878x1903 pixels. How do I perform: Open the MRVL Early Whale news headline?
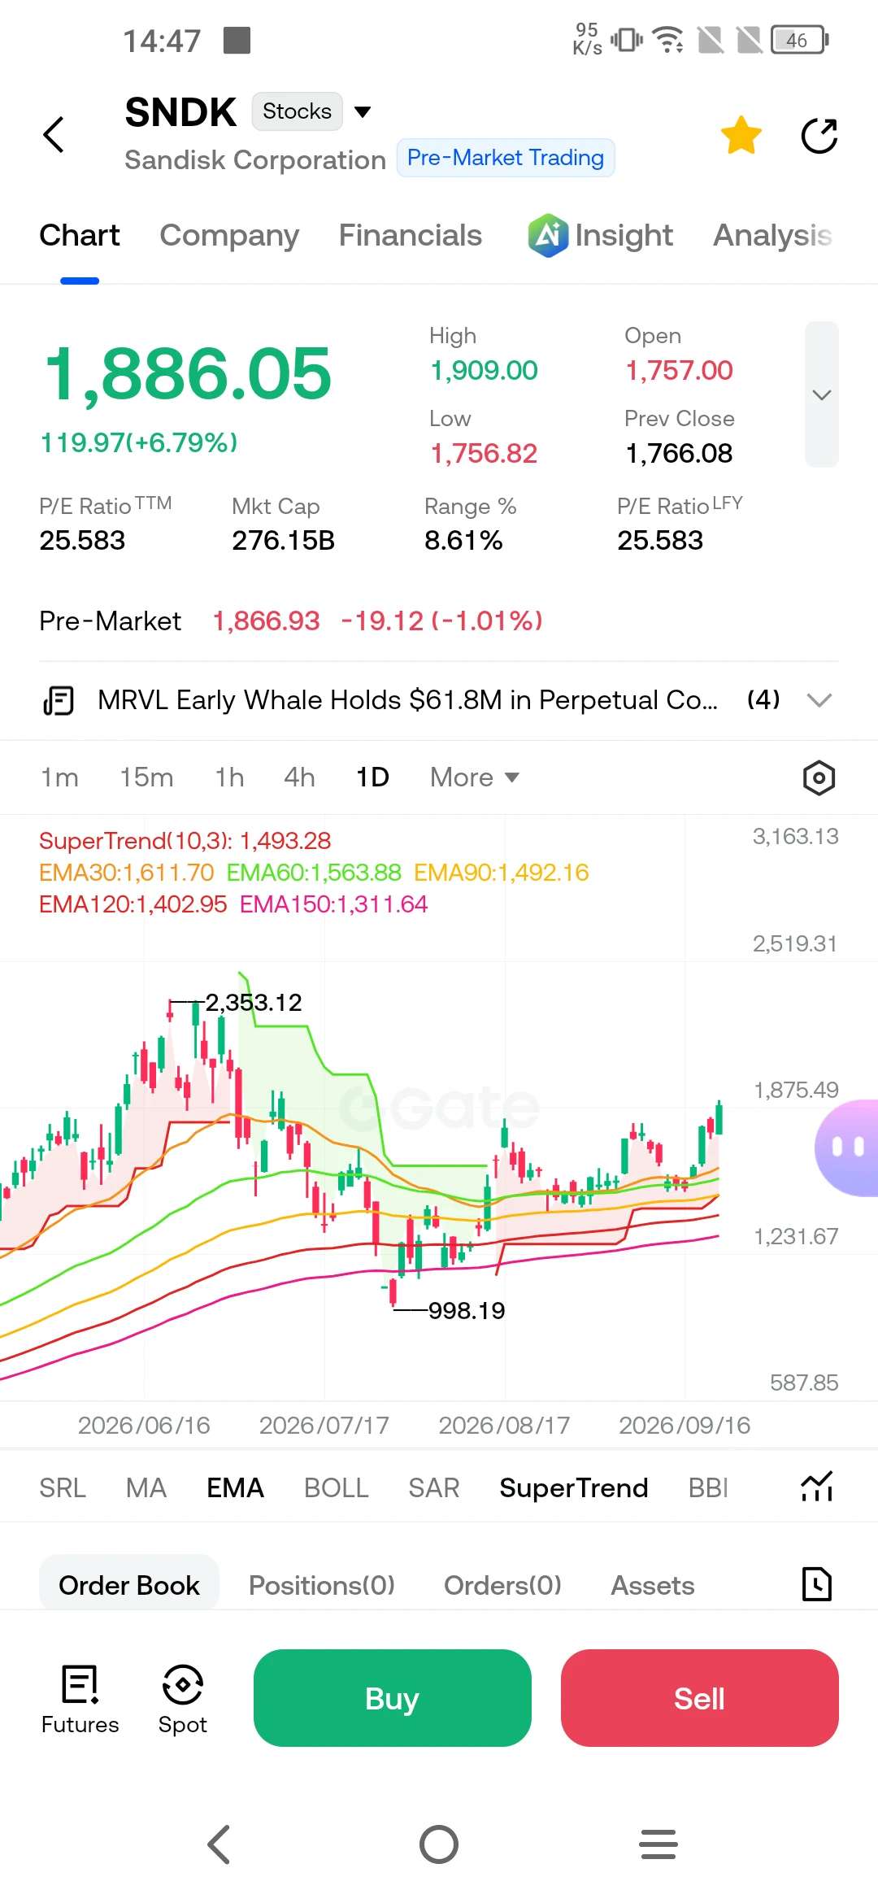[x=407, y=700]
